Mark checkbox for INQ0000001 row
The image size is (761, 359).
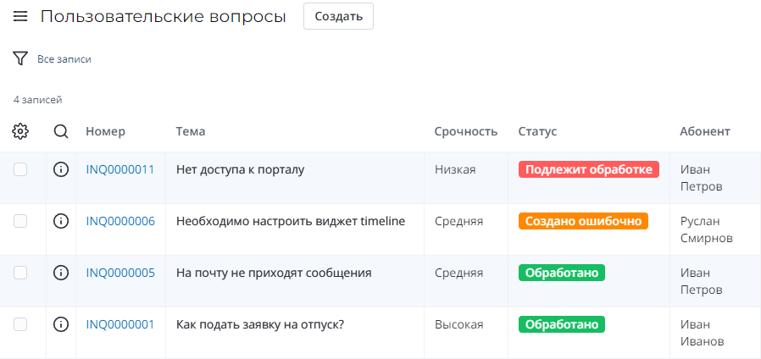20,324
